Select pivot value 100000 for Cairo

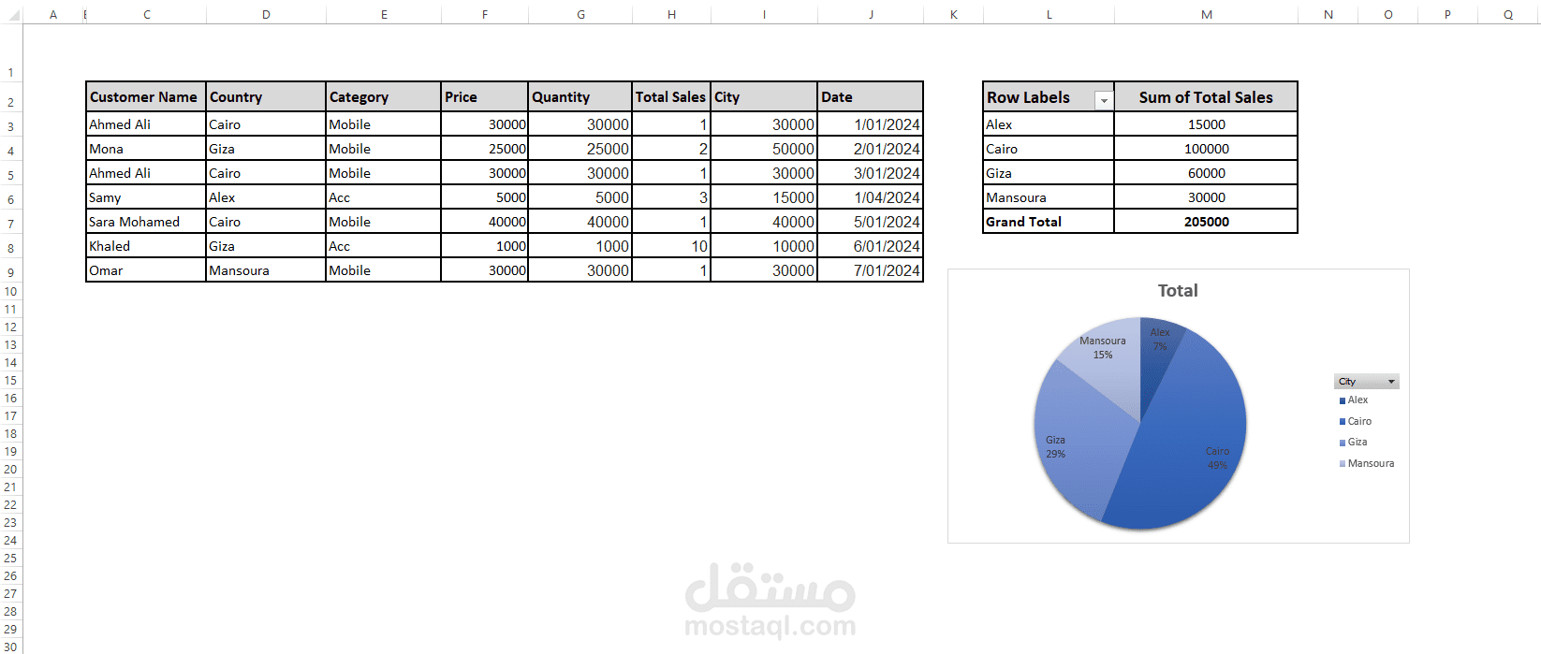(1206, 149)
